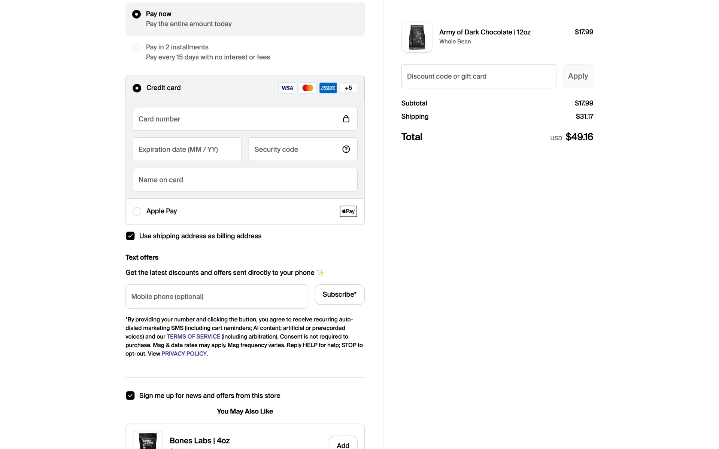
Task: Click the Subscribe button for text offers
Action: 339,294
